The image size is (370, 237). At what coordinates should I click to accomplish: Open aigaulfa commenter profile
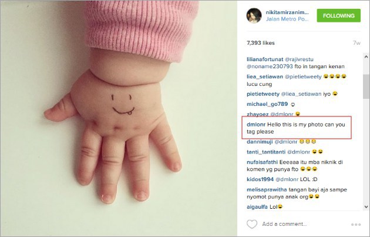tap(257, 207)
